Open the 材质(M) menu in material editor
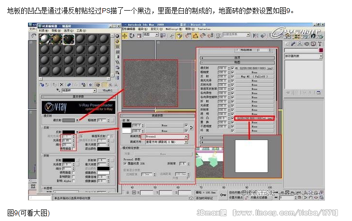This screenshot has width=352, height=221. click(x=43, y=30)
